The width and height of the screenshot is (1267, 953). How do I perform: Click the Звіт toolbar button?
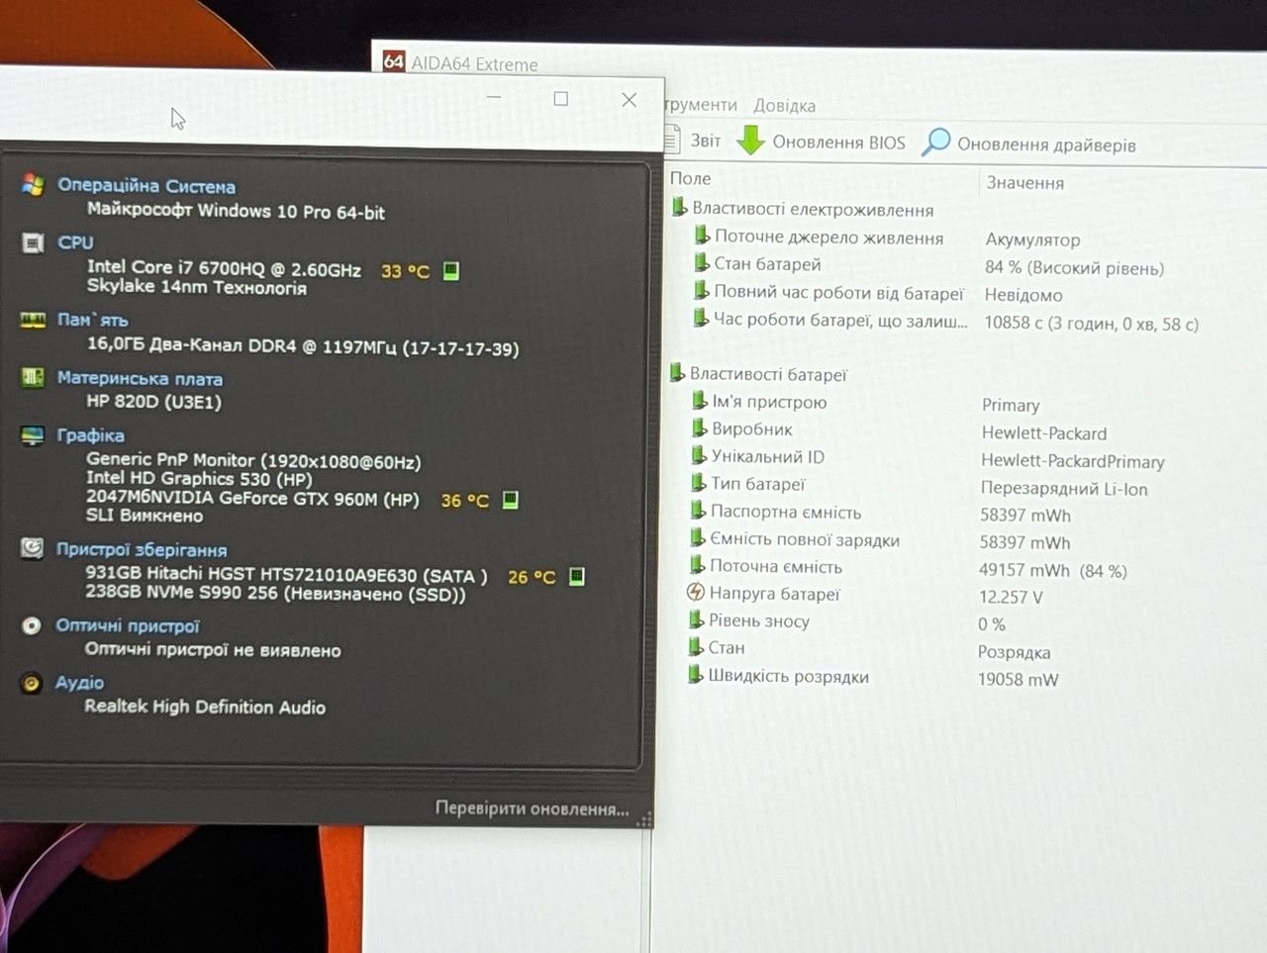(x=693, y=141)
